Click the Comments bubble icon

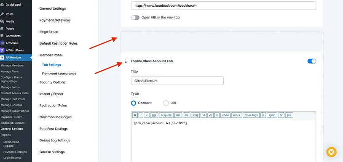[2, 36]
